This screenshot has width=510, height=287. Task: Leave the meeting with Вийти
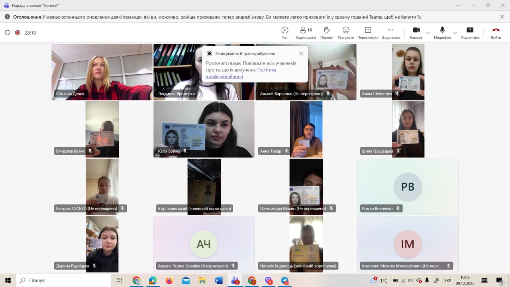pyautogui.click(x=496, y=33)
